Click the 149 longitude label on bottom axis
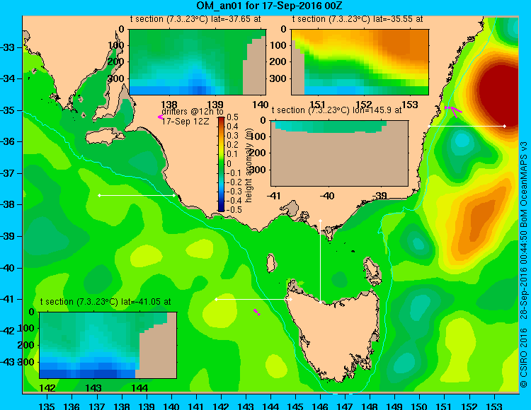The width and height of the screenshot is (531, 410). tap(395, 406)
